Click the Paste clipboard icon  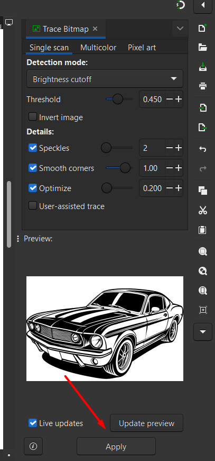coord(203,230)
